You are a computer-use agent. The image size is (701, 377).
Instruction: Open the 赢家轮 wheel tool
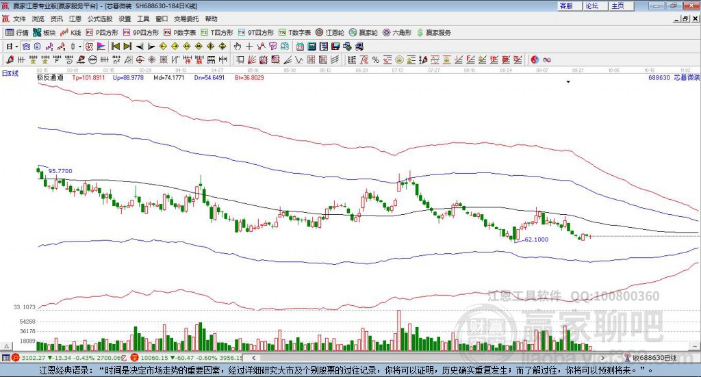tap(364, 33)
